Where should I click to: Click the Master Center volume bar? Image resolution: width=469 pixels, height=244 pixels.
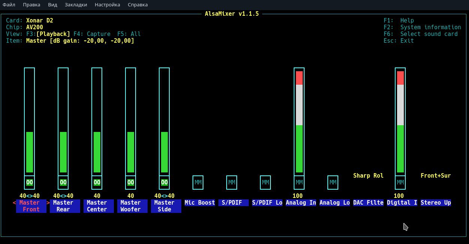tap(97, 121)
